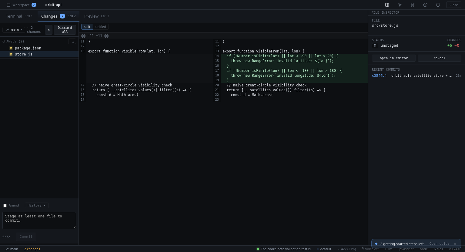This screenshot has width=465, height=252.
Task: Click the refresh changes icon
Action: coord(49,30)
